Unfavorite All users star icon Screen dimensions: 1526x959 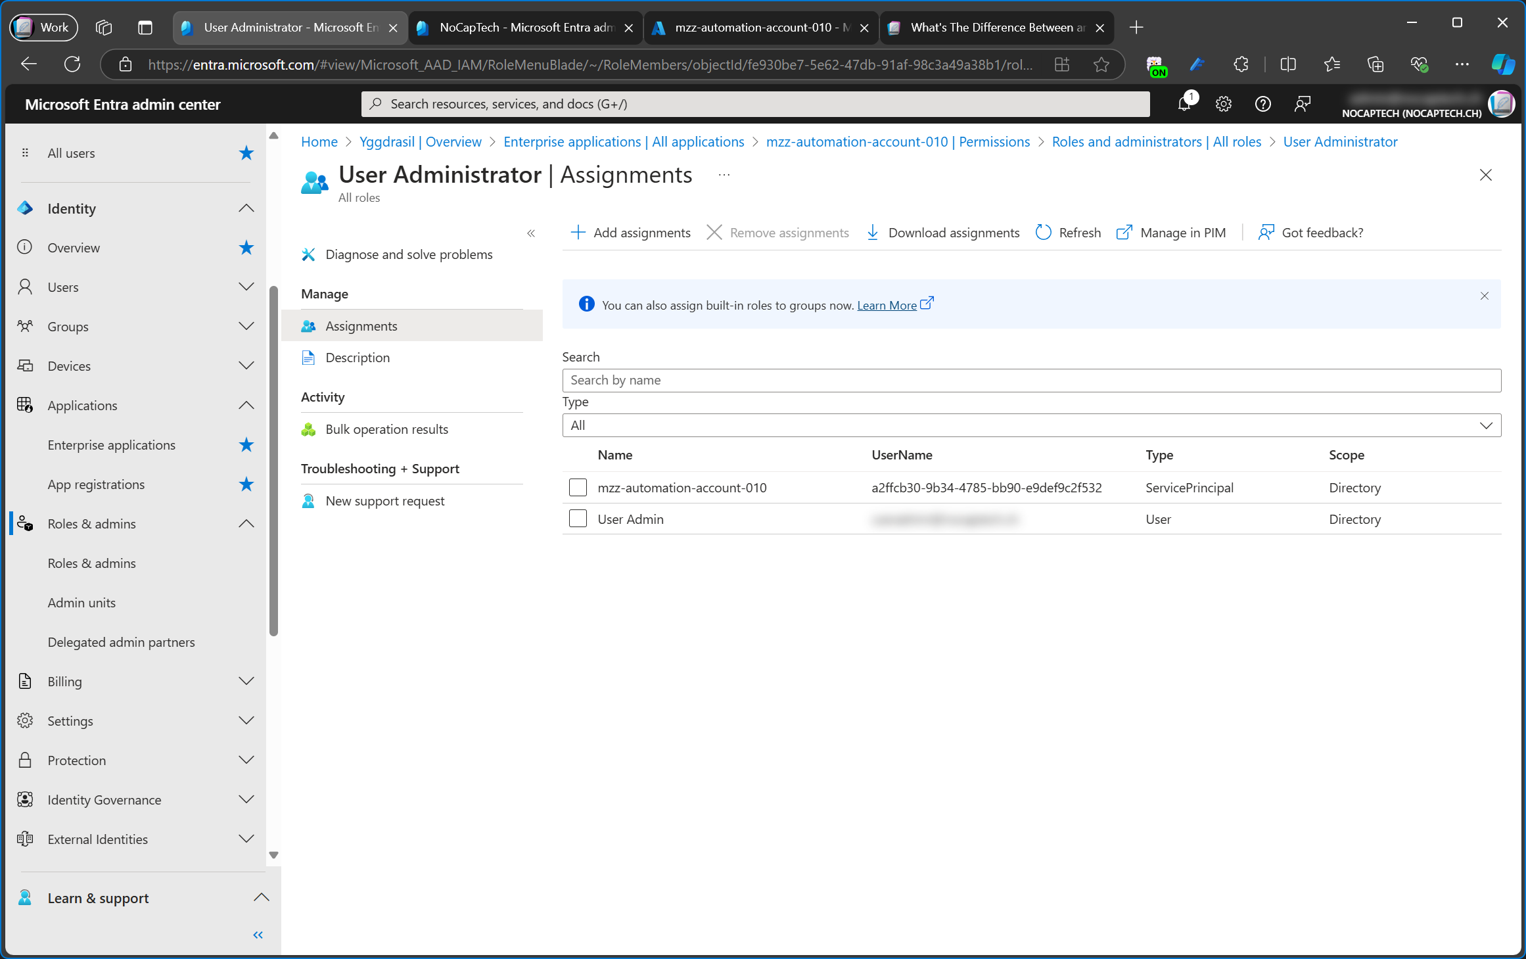coord(246,153)
